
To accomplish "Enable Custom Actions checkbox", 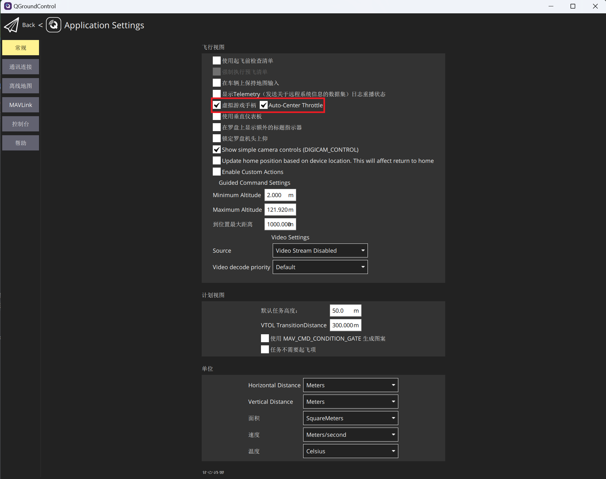I will pyautogui.click(x=217, y=172).
